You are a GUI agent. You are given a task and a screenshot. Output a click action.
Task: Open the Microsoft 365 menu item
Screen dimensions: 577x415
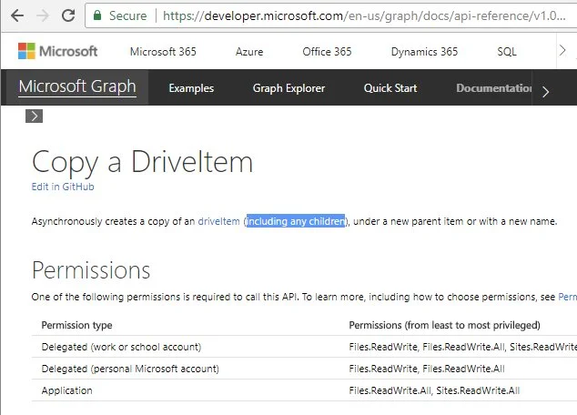[165, 52]
